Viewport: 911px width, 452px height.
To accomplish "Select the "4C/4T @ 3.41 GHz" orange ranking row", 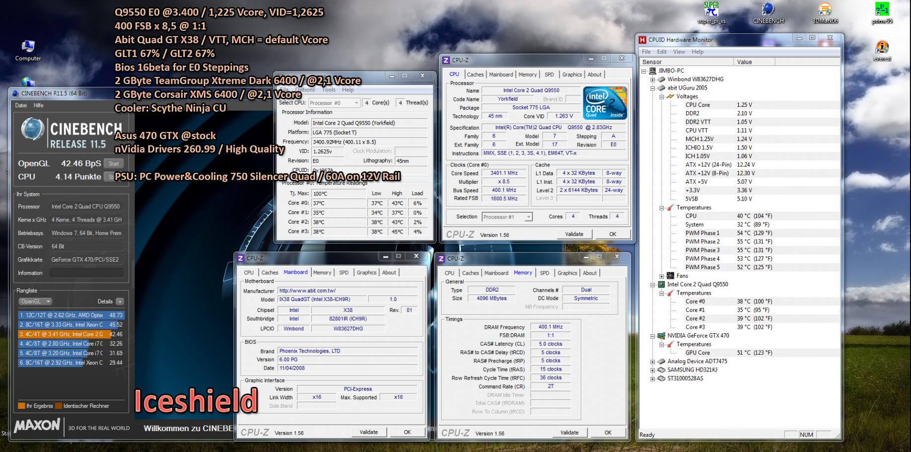I will tap(71, 334).
